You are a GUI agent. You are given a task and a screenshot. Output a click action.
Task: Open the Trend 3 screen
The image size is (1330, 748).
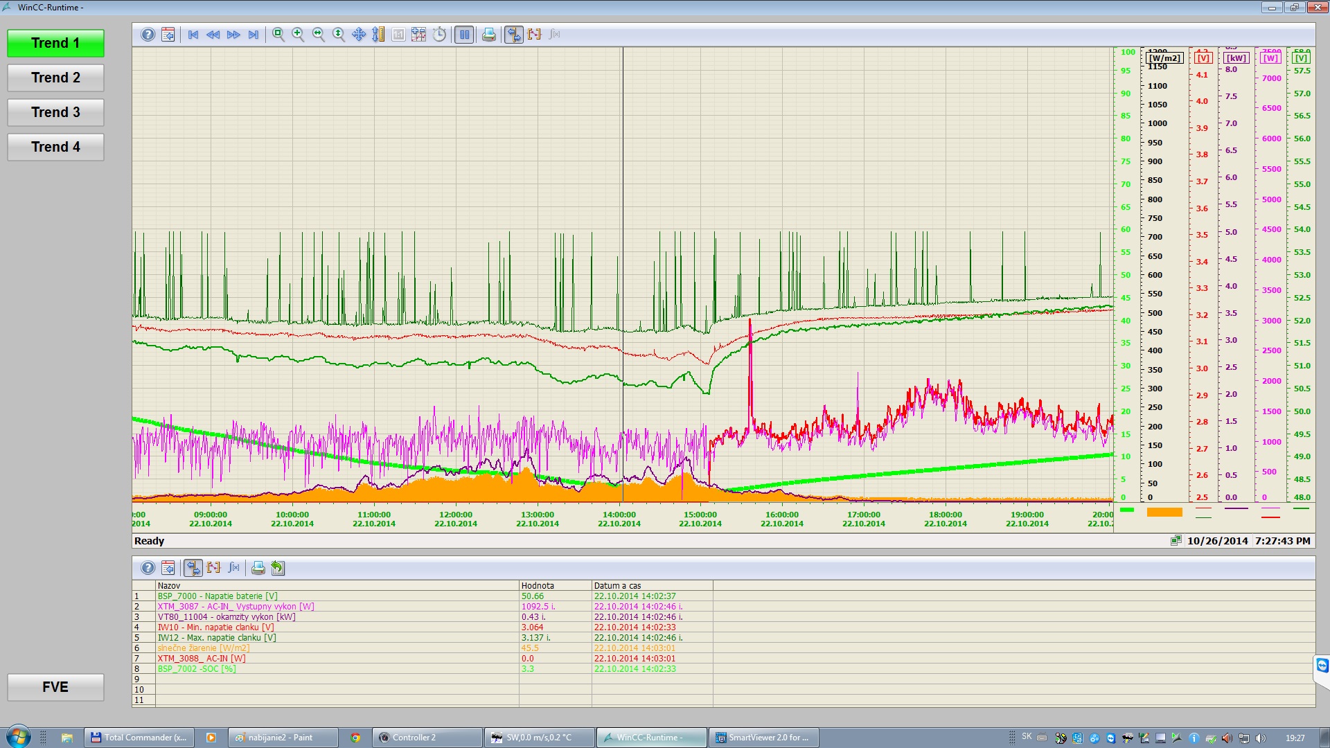pyautogui.click(x=55, y=112)
